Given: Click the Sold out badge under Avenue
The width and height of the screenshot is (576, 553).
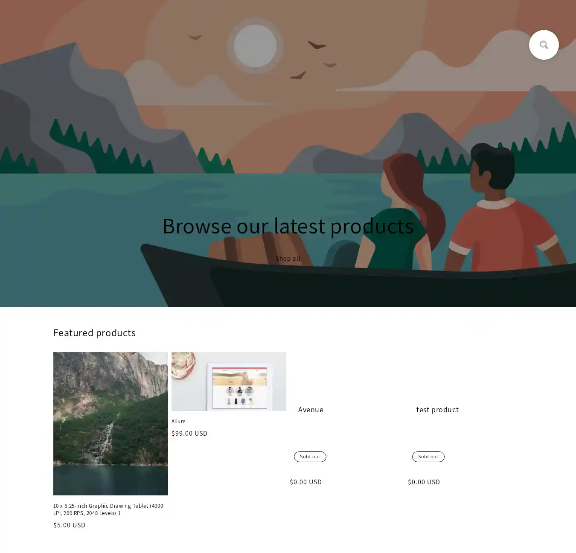Looking at the screenshot, I should [x=310, y=457].
